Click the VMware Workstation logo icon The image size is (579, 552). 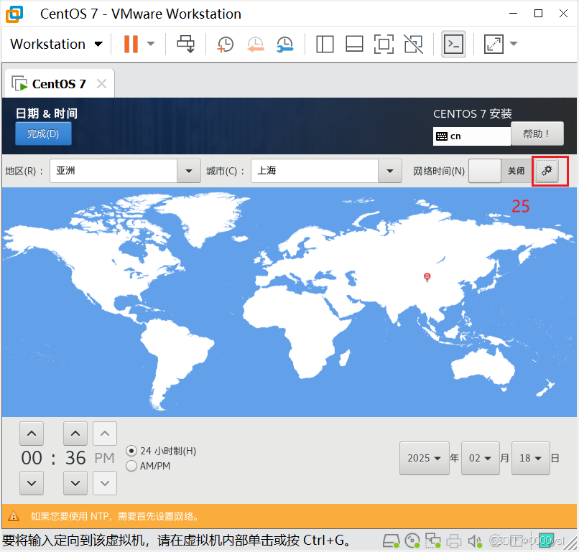(14, 14)
